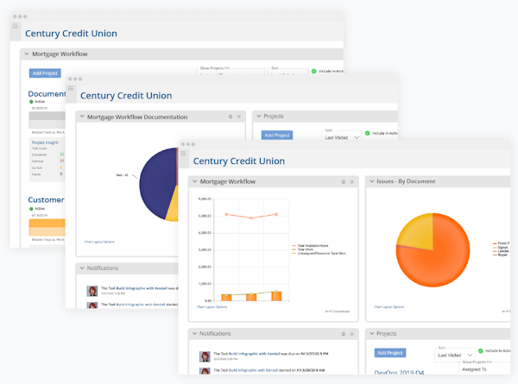The height and width of the screenshot is (384, 518).
Task: Open Chart Layout Options under Issues pie chart
Action: coord(389,306)
